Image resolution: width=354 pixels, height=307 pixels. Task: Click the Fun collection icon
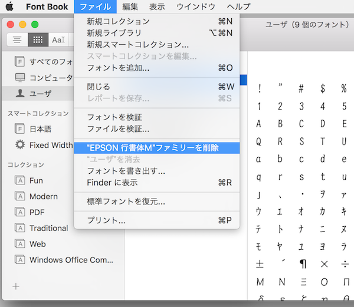(x=20, y=180)
